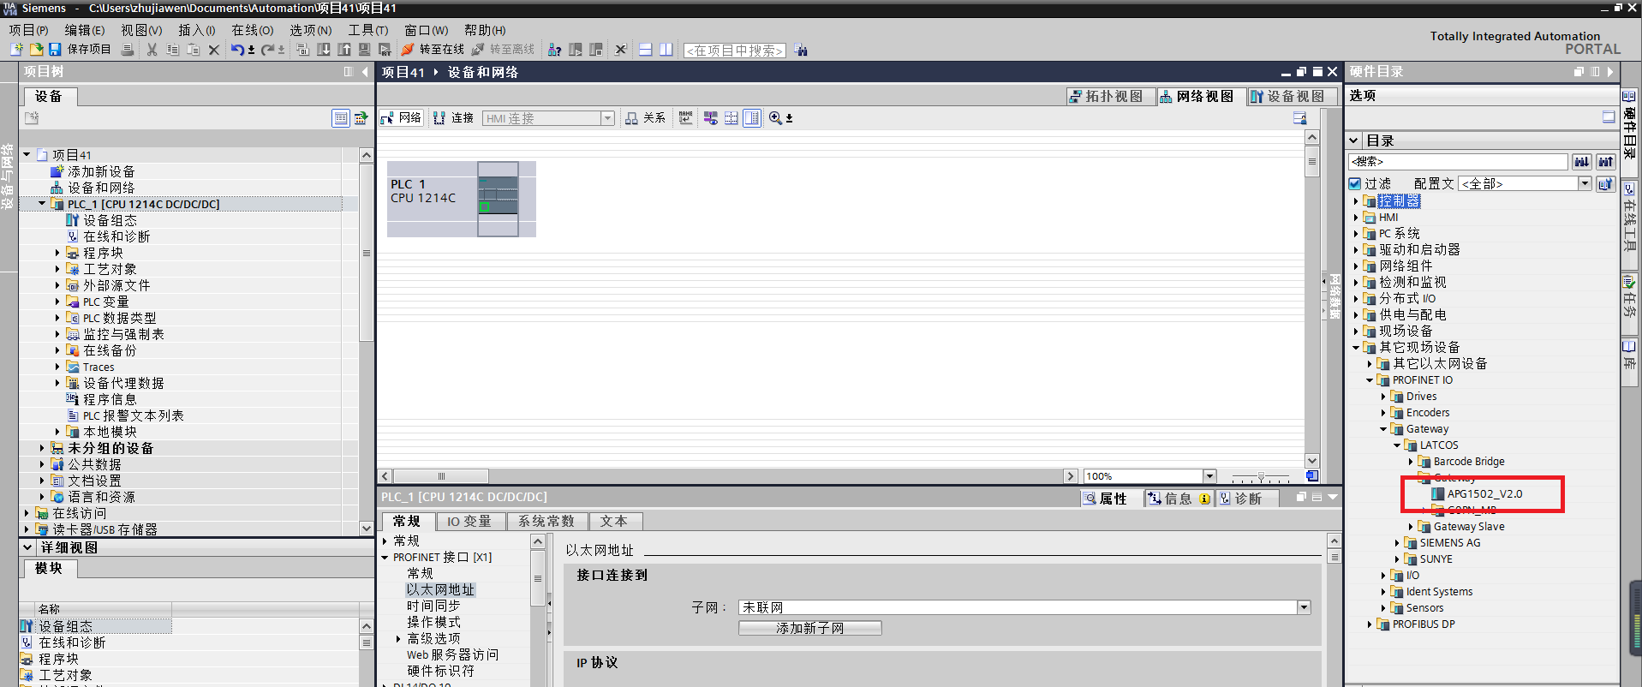
Task: Expand the 程序块 folder in project tree
Action: coord(57,253)
